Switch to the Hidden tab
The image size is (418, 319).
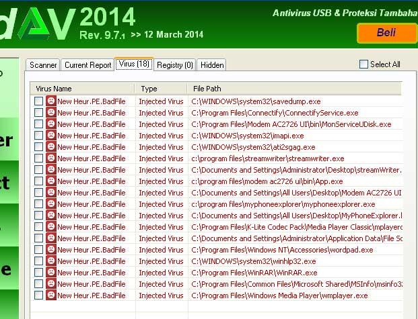click(x=212, y=65)
